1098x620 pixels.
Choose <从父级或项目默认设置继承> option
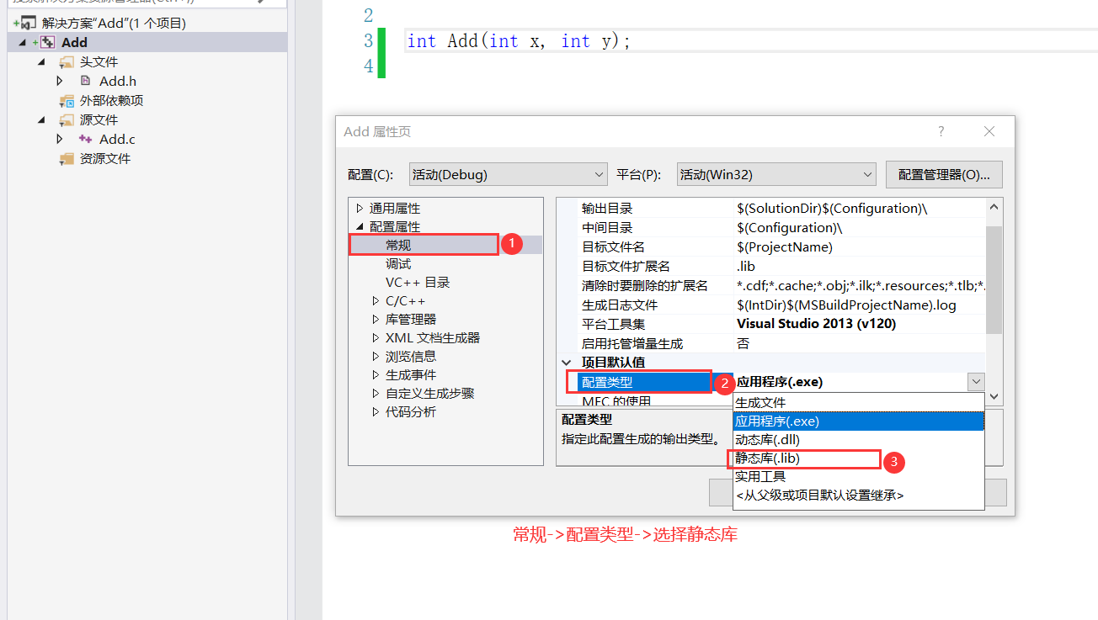pyautogui.click(x=858, y=495)
